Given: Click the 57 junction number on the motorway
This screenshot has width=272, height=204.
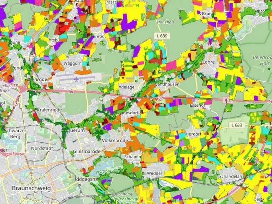Looking at the screenshot, I should pyautogui.click(x=160, y=99).
